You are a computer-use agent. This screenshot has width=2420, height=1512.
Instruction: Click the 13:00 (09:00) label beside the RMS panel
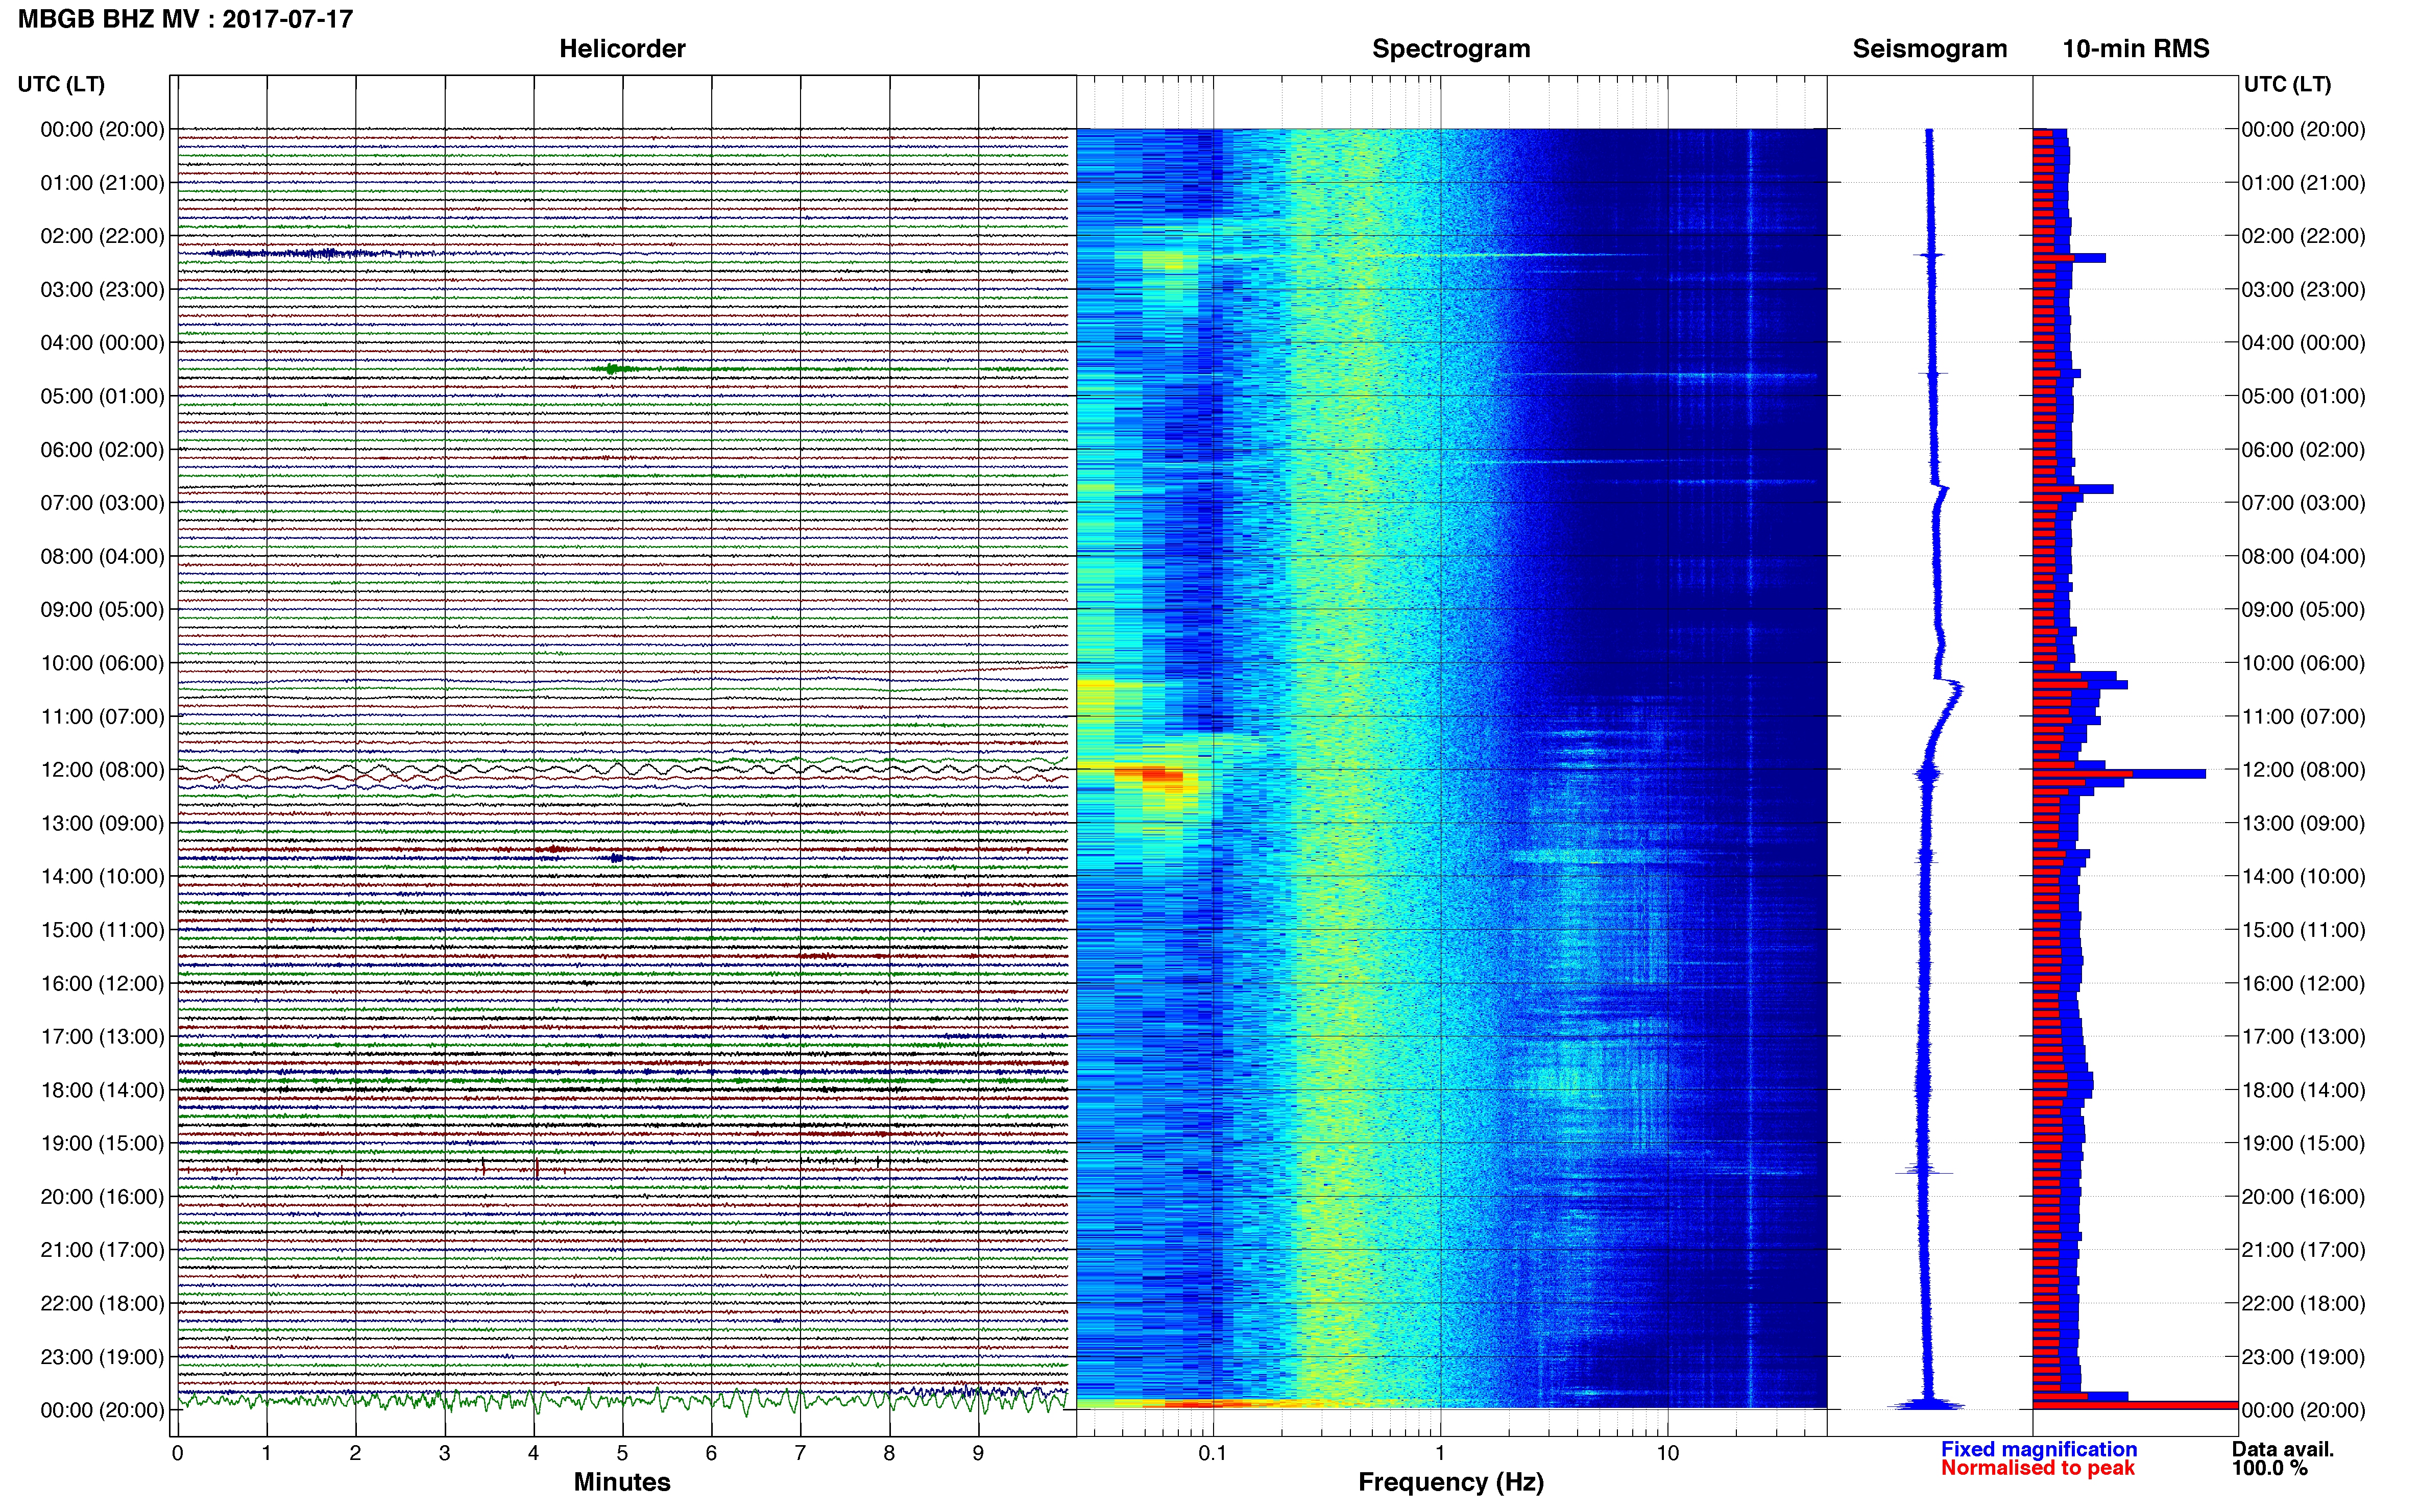click(x=2303, y=823)
